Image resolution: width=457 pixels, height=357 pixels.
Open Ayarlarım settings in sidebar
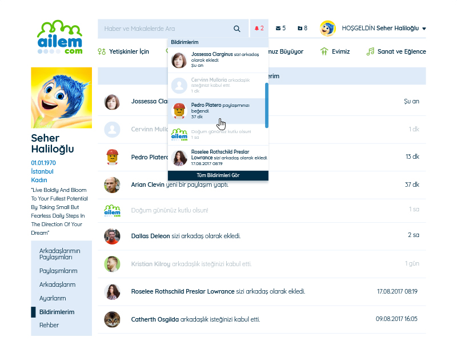tap(53, 298)
